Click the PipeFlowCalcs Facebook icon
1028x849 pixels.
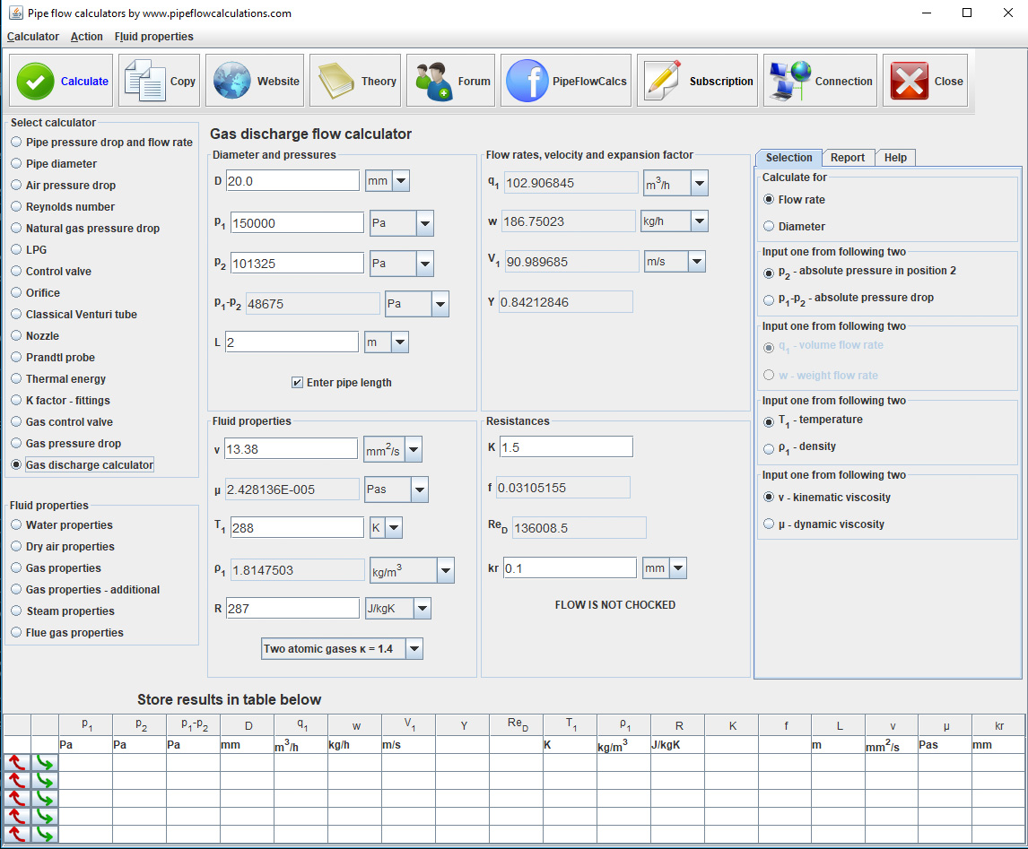[527, 81]
